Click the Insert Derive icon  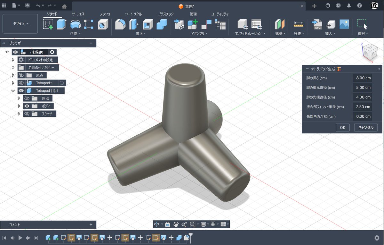(x=331, y=24)
